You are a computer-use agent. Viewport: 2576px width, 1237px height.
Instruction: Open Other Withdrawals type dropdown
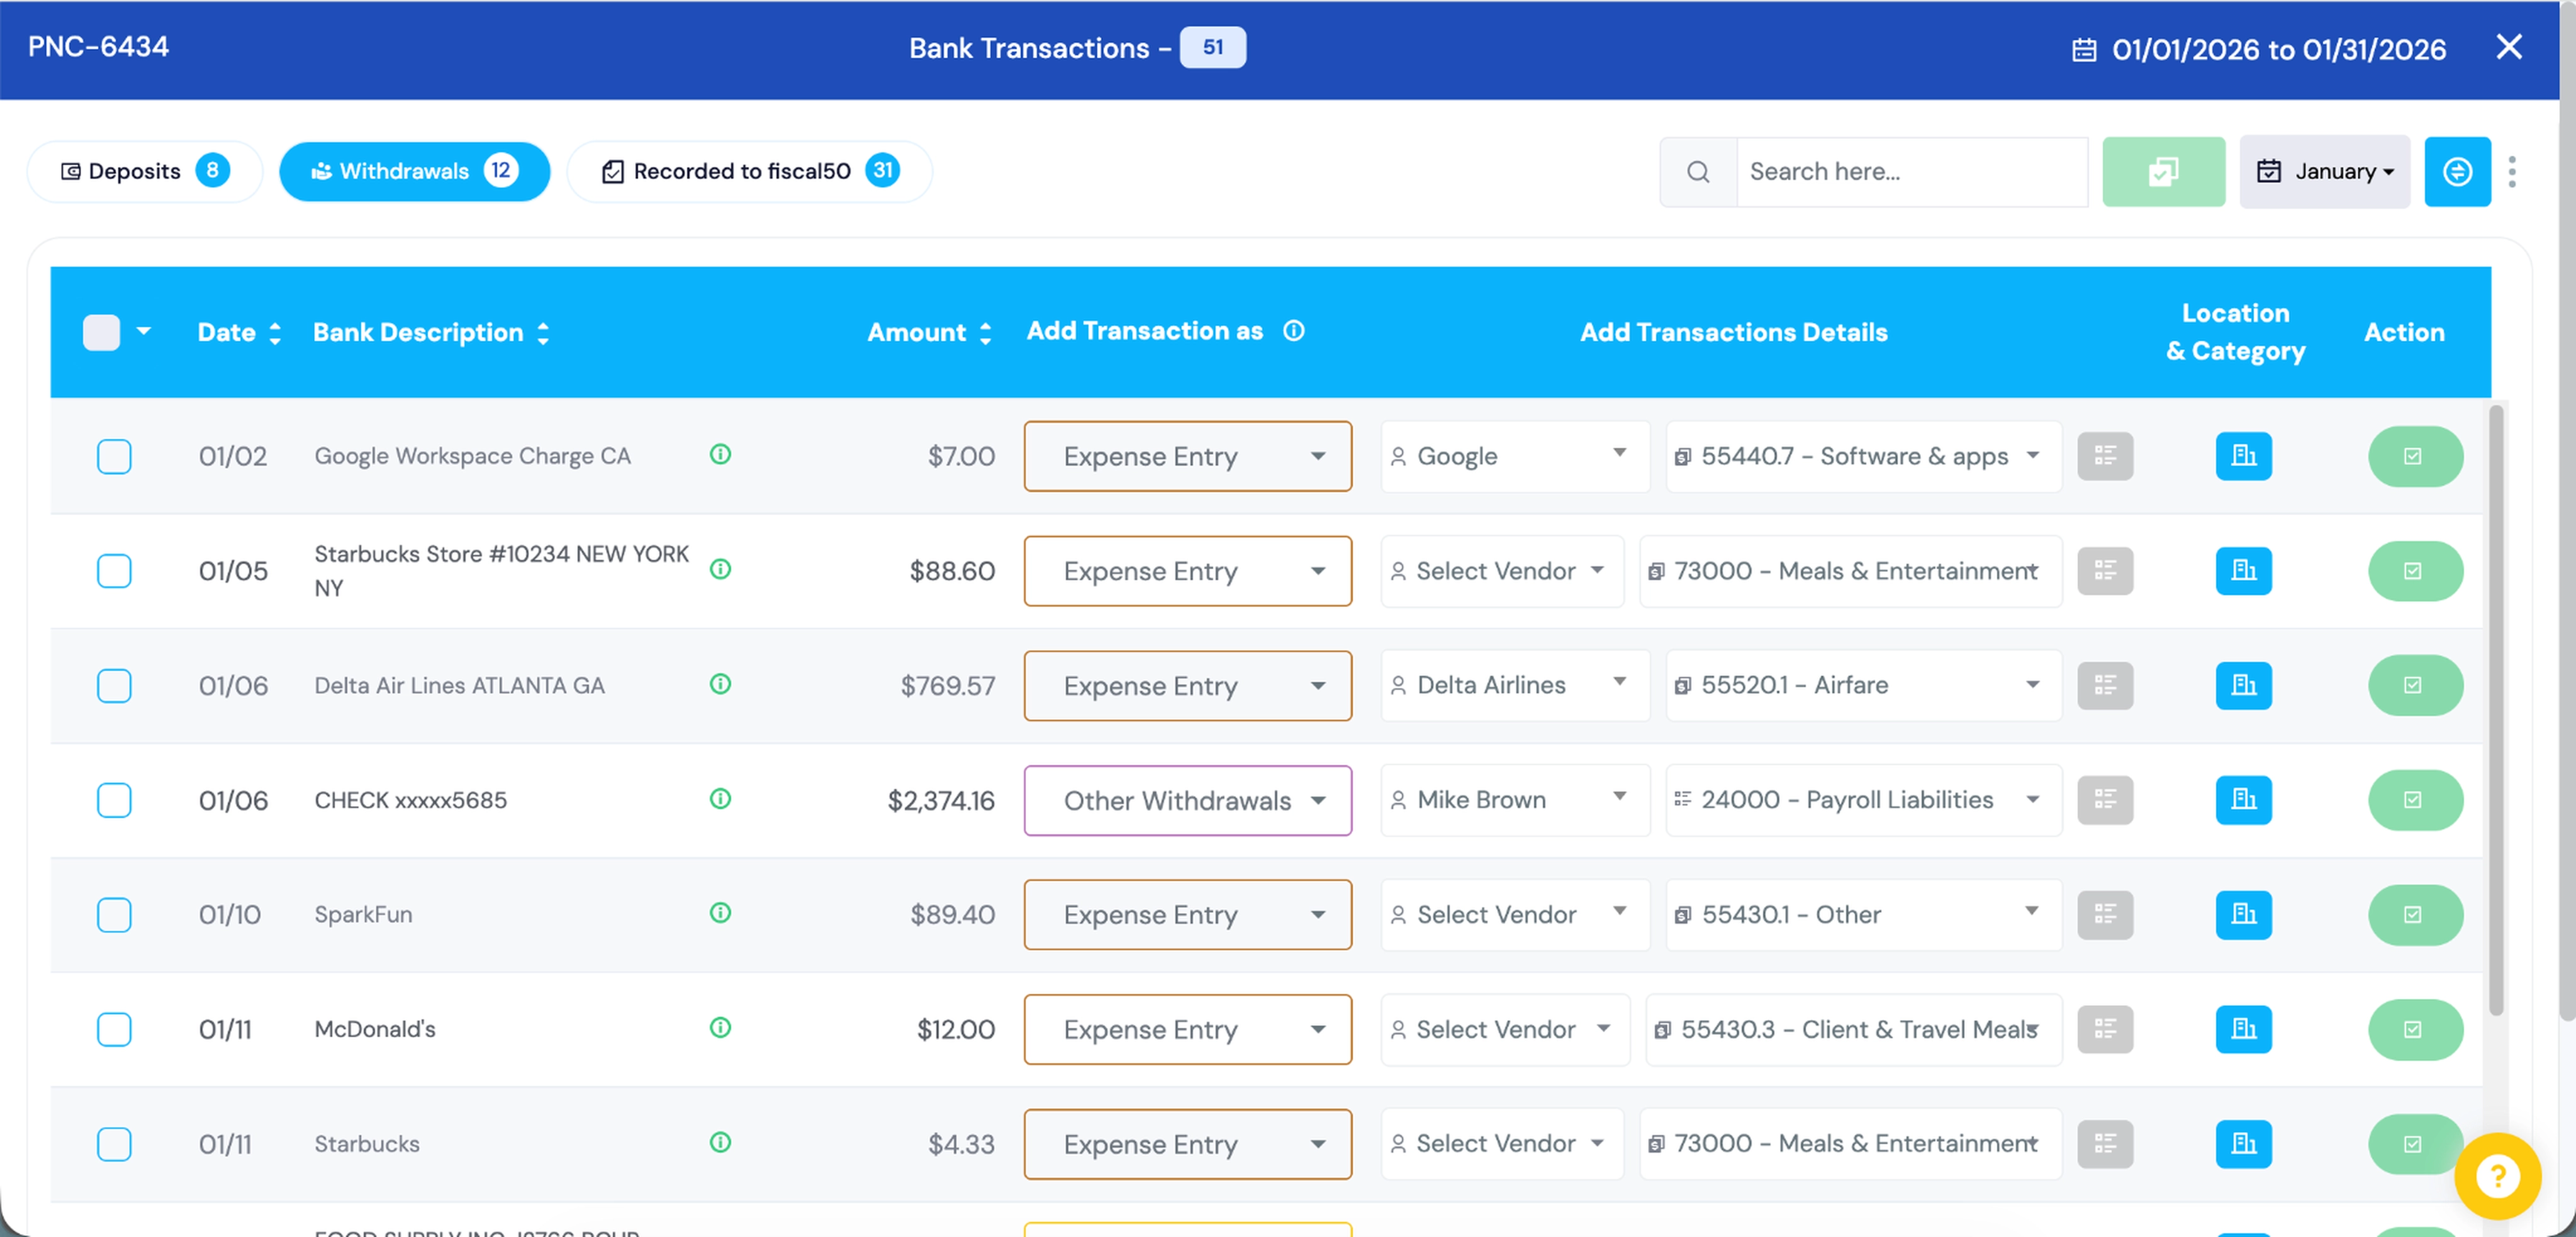[1188, 800]
